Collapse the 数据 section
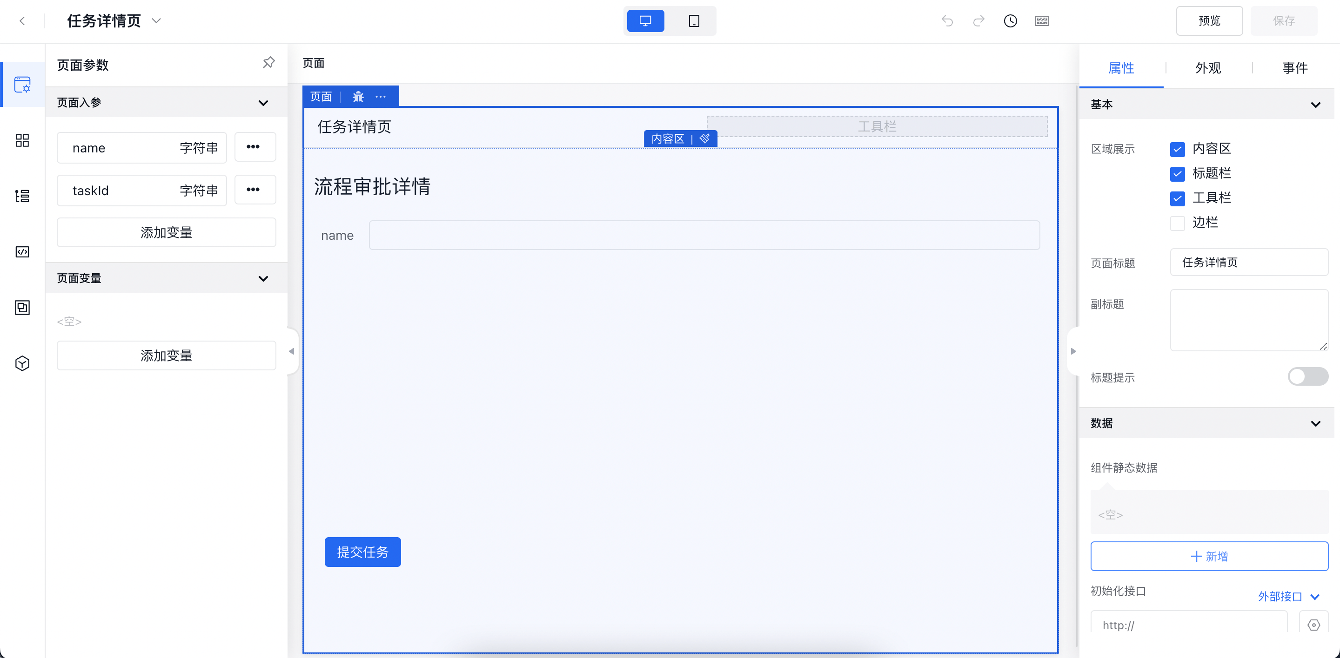The image size is (1340, 658). (1315, 423)
